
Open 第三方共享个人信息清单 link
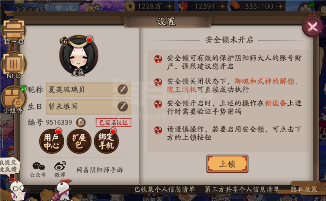point(242,189)
